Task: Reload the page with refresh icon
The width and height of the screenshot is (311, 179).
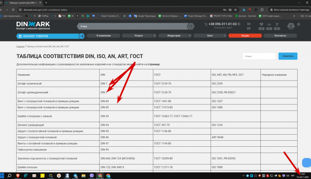Action: pyautogui.click(x=13, y=10)
